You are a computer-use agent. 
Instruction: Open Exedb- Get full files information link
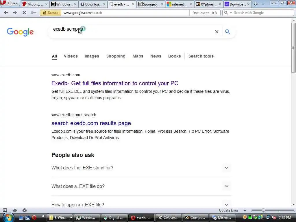tap(115, 83)
